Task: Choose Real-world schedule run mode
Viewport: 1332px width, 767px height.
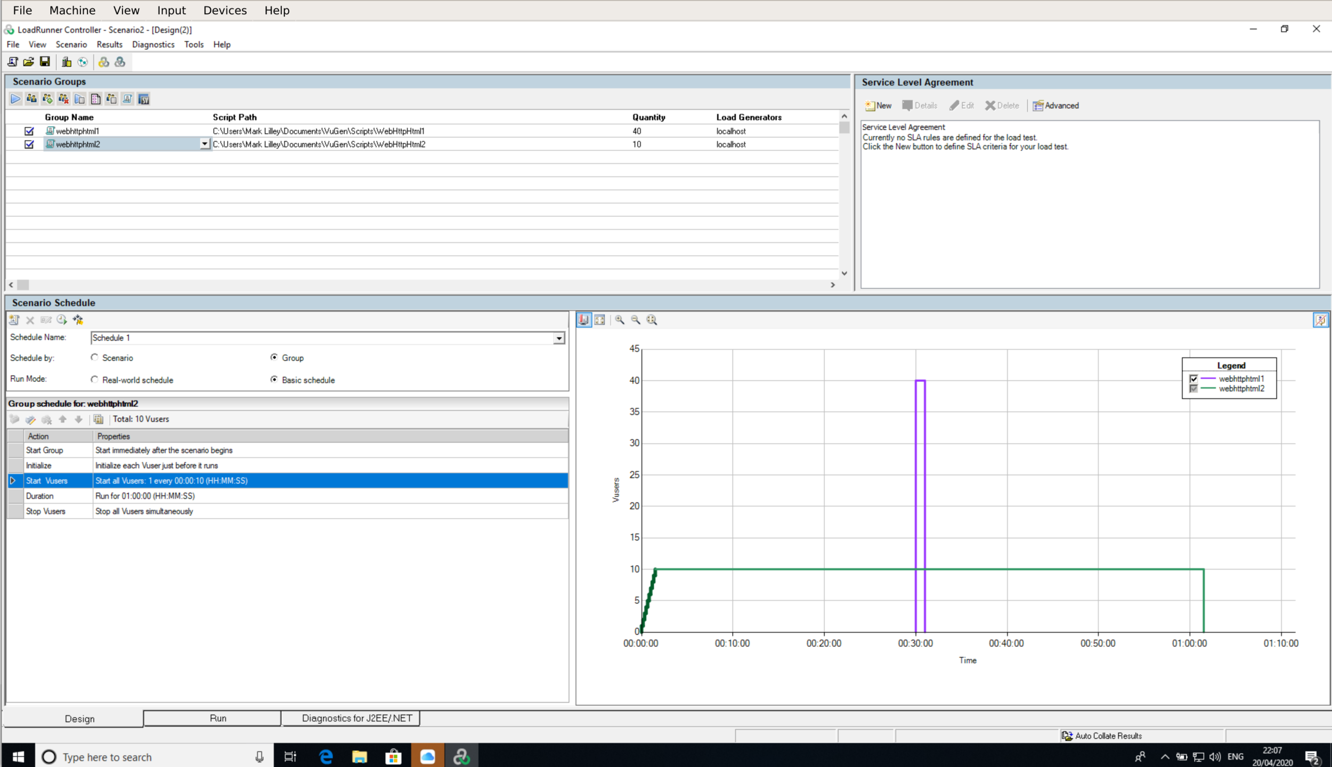Action: 95,379
